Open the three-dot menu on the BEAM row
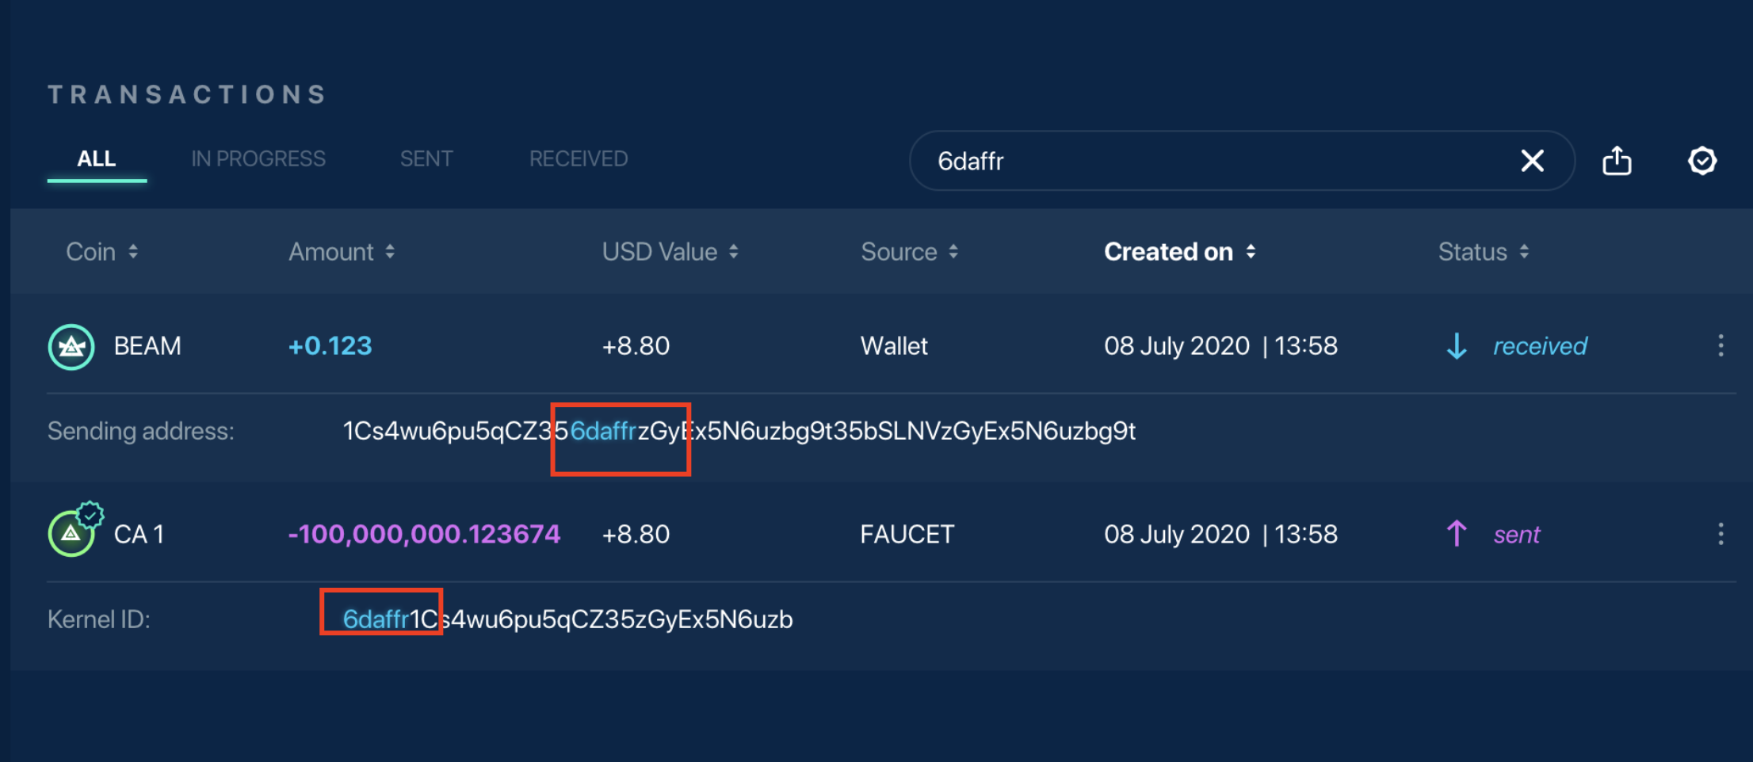The image size is (1753, 762). (1721, 345)
